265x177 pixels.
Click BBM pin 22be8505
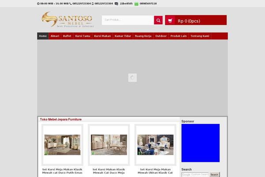[x=126, y=4]
